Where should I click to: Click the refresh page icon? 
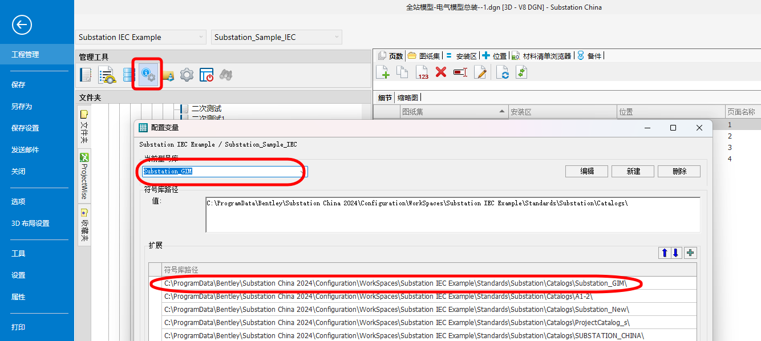[502, 72]
